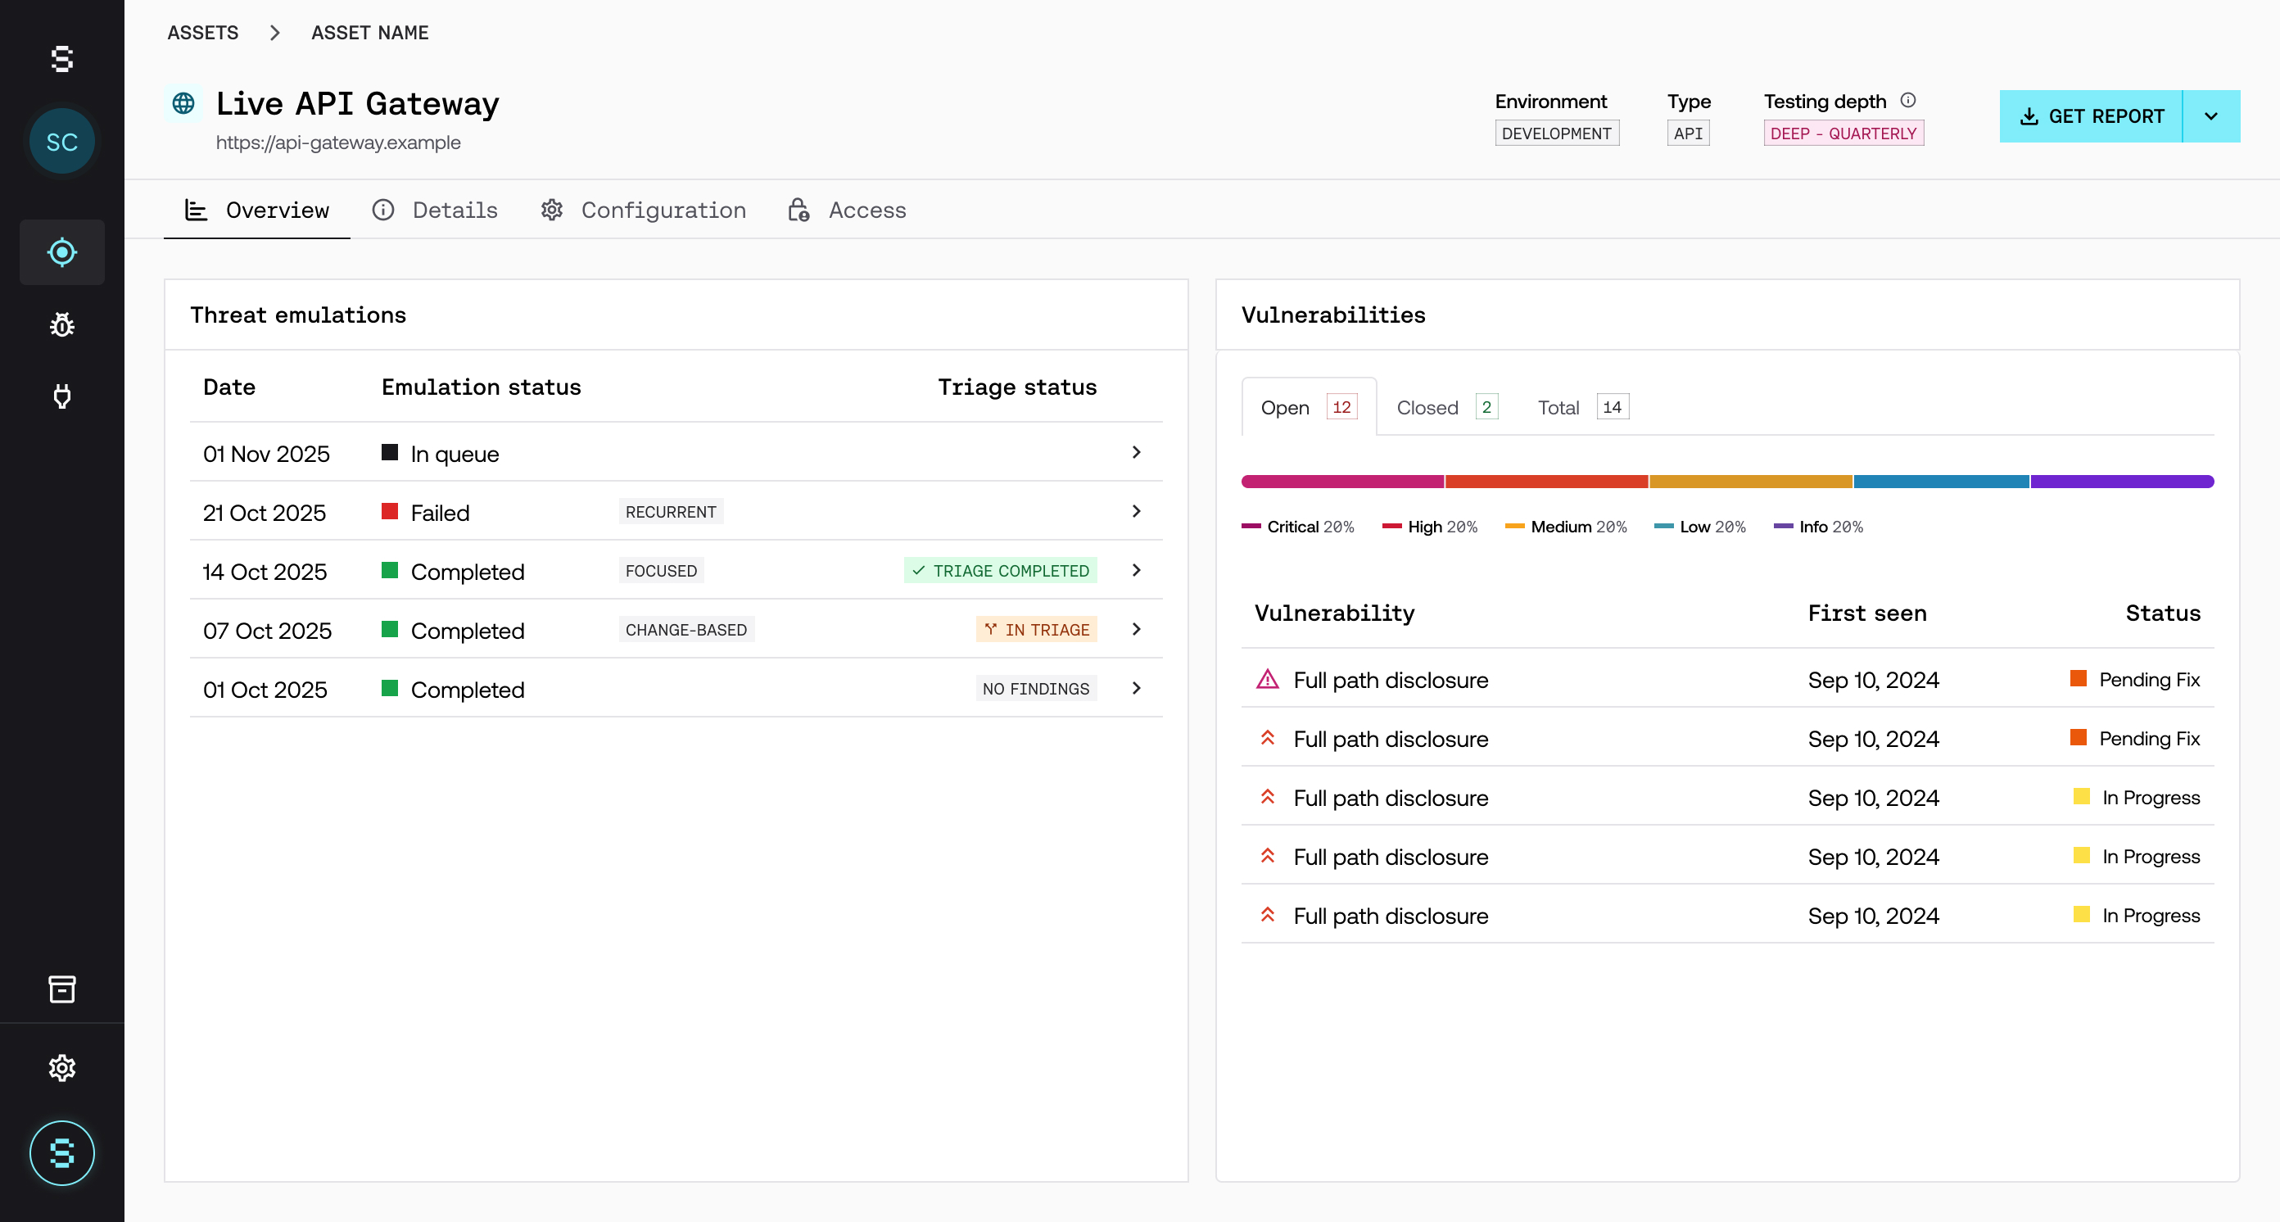Click the Testing depth info icon
The height and width of the screenshot is (1222, 2280).
coord(1908,101)
